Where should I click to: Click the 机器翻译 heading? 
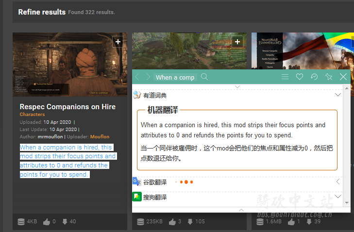point(163,110)
